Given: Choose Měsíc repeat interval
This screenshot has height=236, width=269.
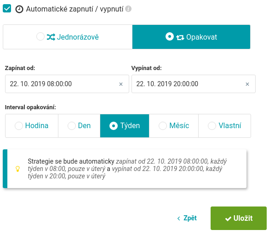Looking at the screenshot, I should (174, 126).
